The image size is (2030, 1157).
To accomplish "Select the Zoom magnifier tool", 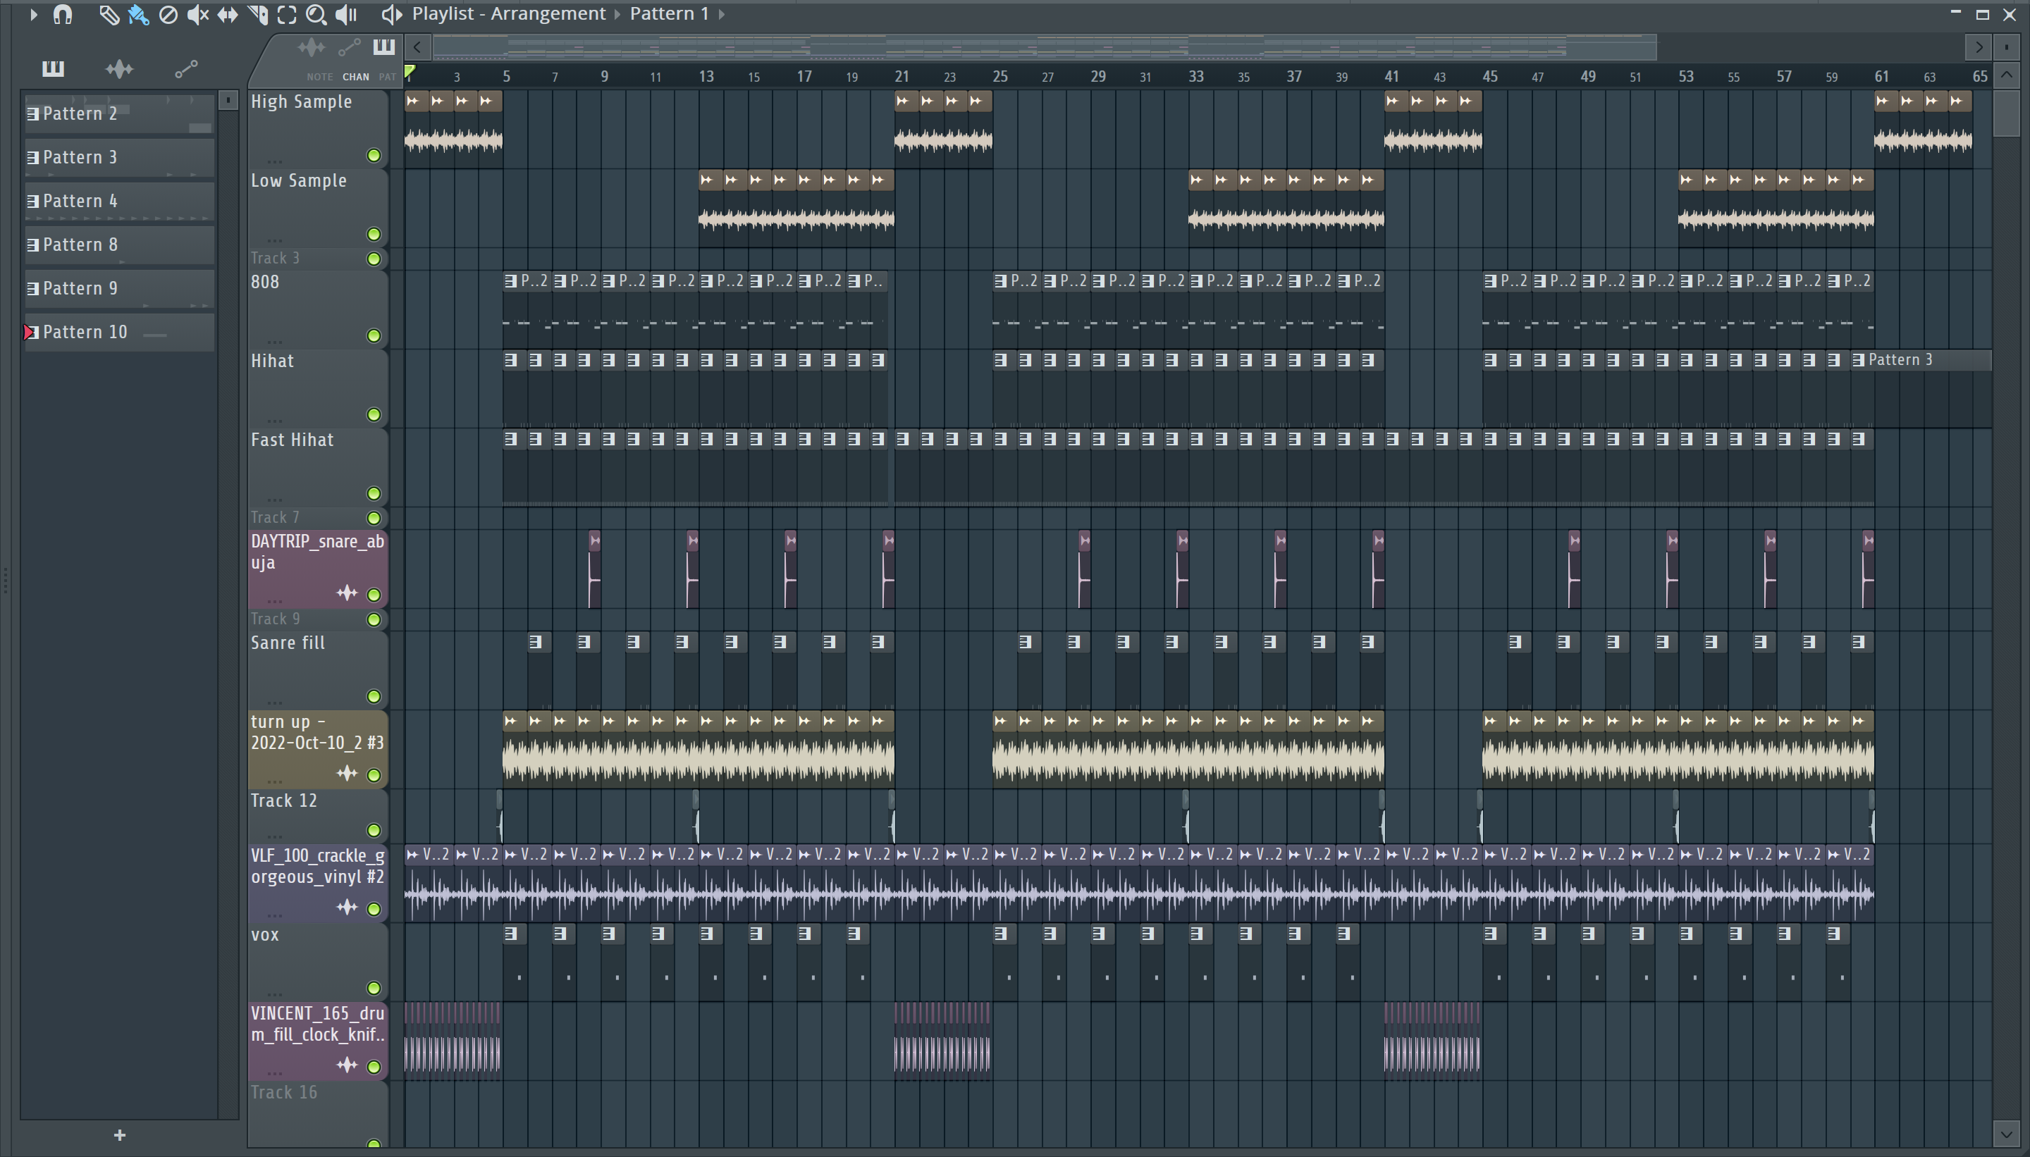I will [316, 14].
